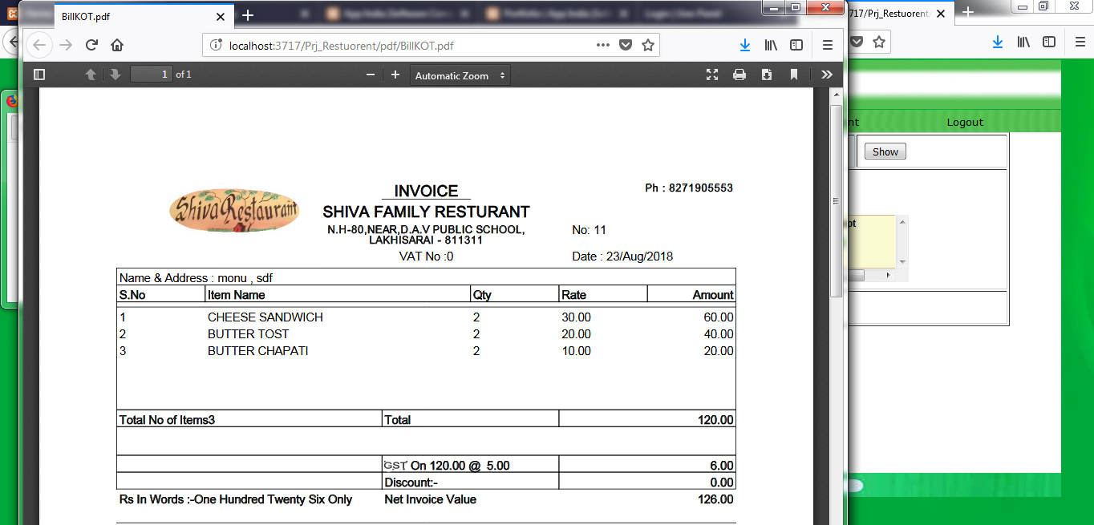Reload the BillKOT.pdf page
The width and height of the screenshot is (1094, 525).
click(x=92, y=45)
